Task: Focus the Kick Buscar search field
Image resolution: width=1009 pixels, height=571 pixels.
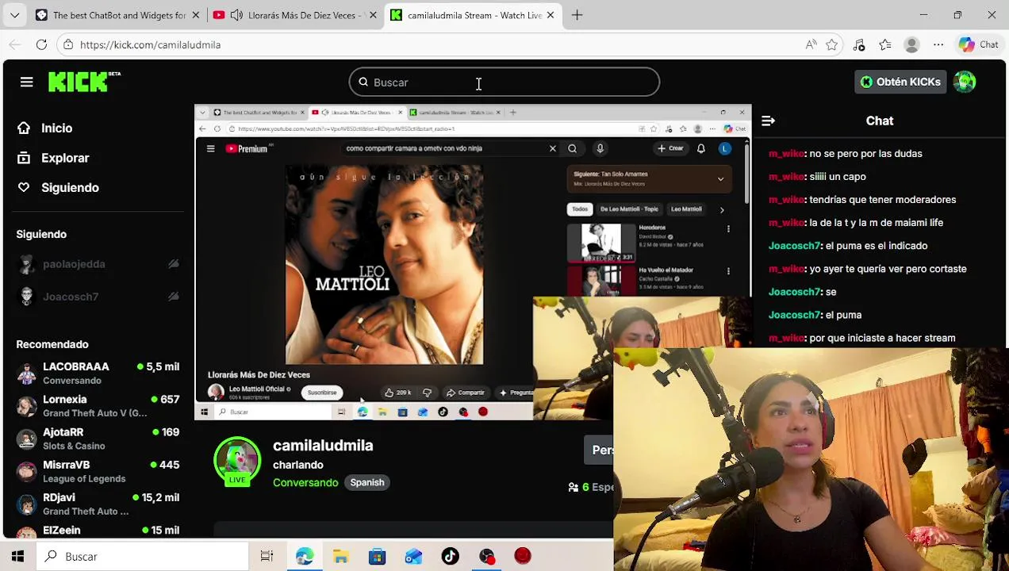Action: pos(504,82)
